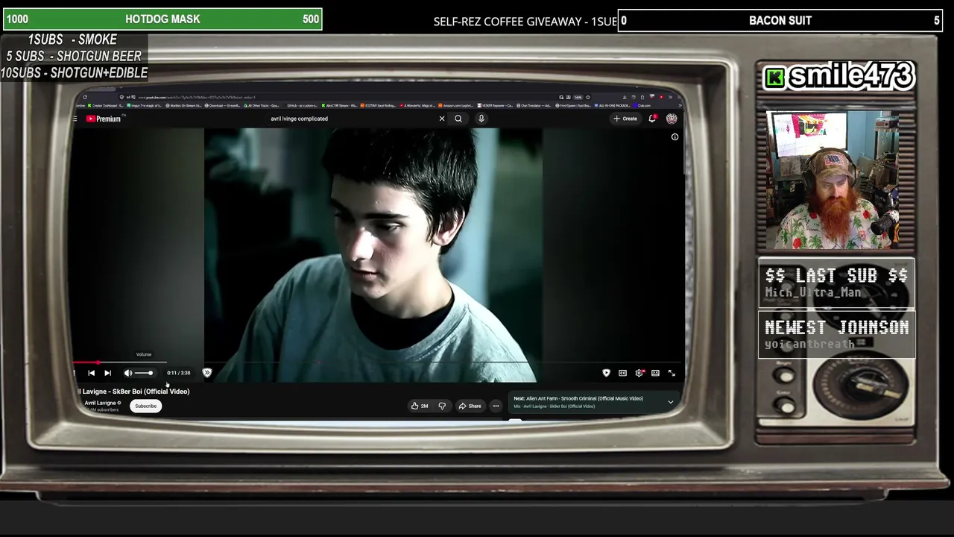Click the YouTube Premium logo
This screenshot has height=537, width=954.
(x=103, y=119)
